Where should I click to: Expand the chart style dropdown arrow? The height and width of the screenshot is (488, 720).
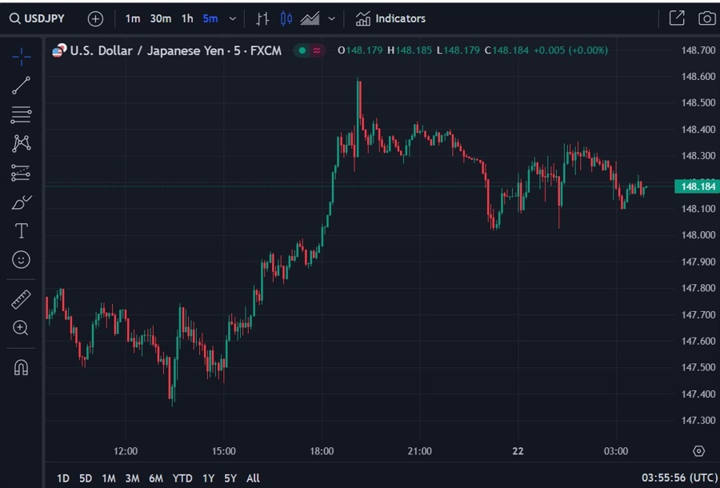(x=331, y=19)
